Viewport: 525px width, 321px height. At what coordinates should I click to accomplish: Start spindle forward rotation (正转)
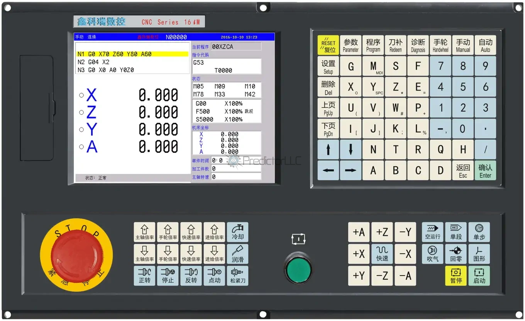coord(144,276)
